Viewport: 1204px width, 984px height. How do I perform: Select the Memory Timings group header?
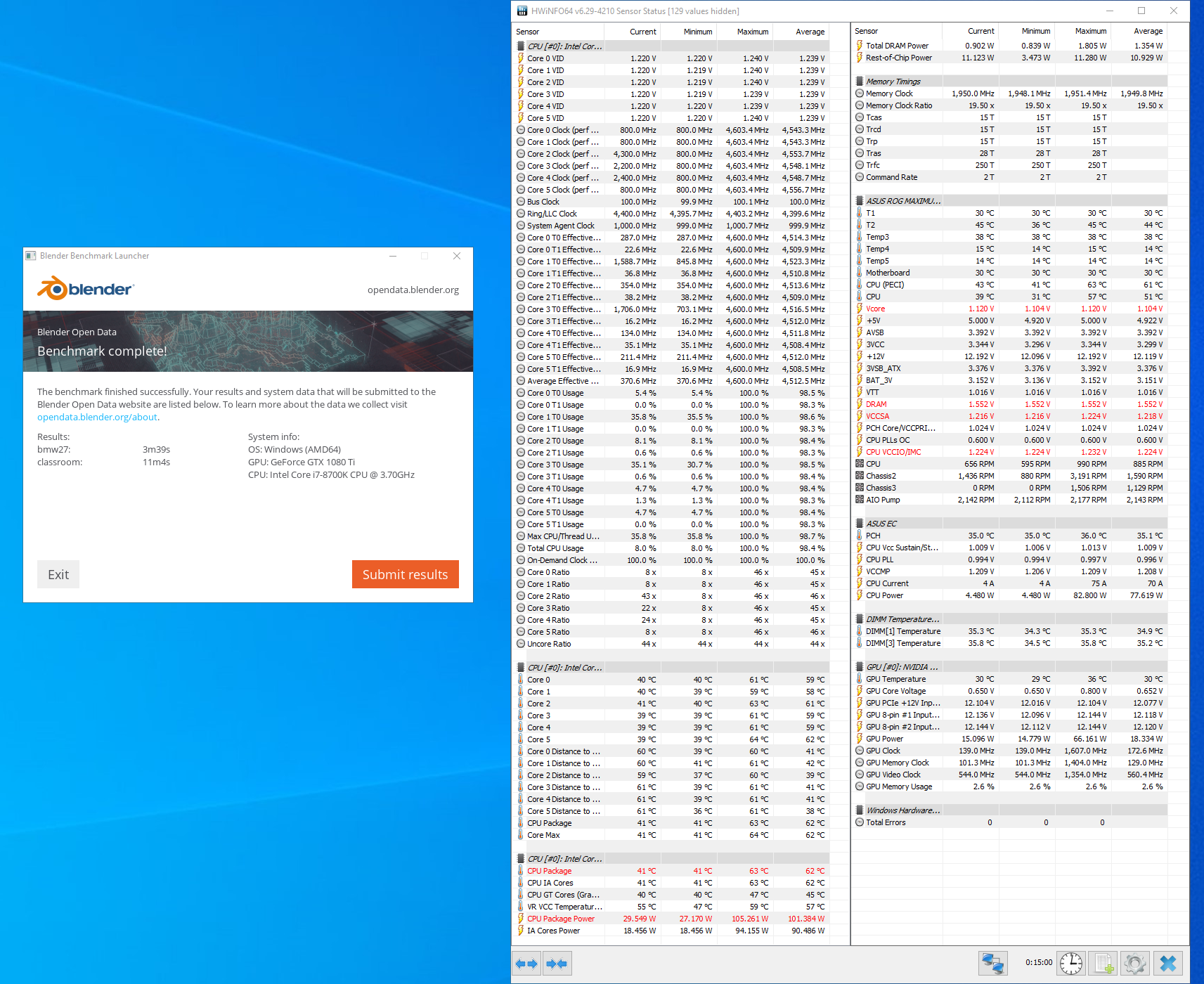(x=1011, y=82)
